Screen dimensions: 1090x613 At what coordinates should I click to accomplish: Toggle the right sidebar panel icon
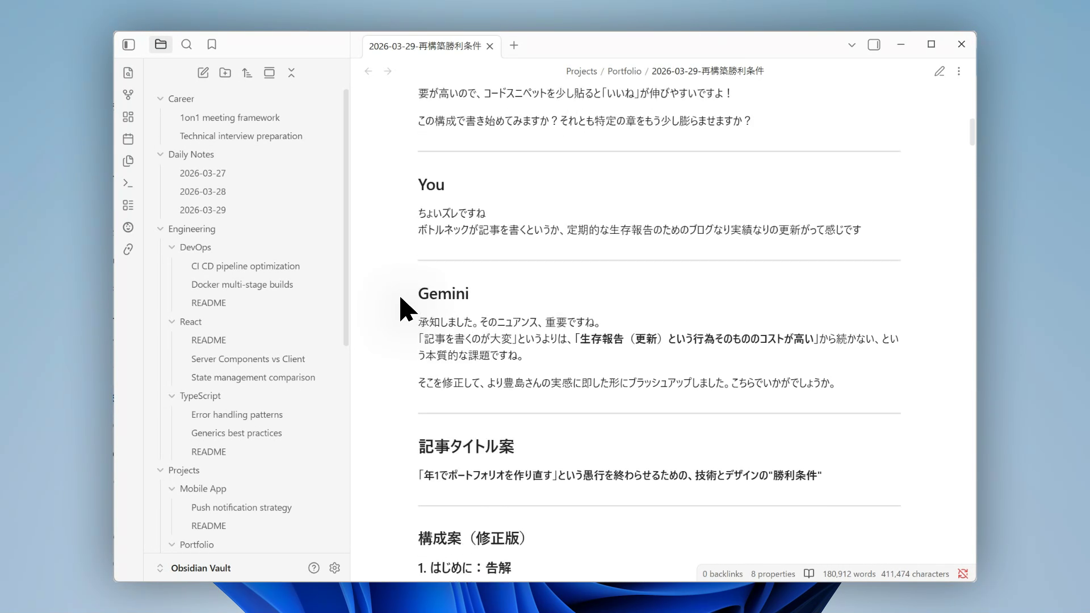874,45
